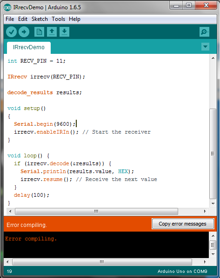Click the console horizontal scrollbar thumb

coord(102,262)
